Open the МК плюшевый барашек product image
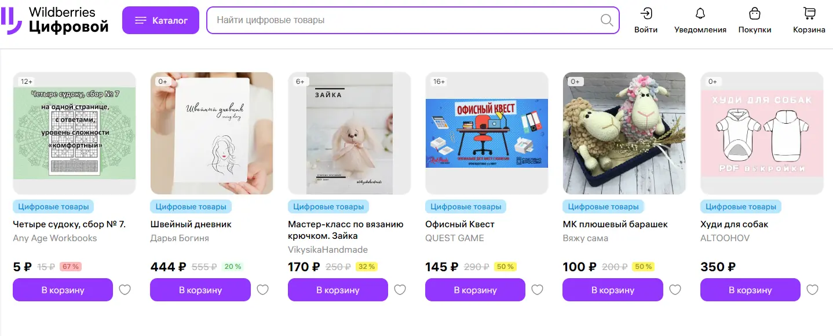Screen dimensions: 833x336 click(624, 133)
